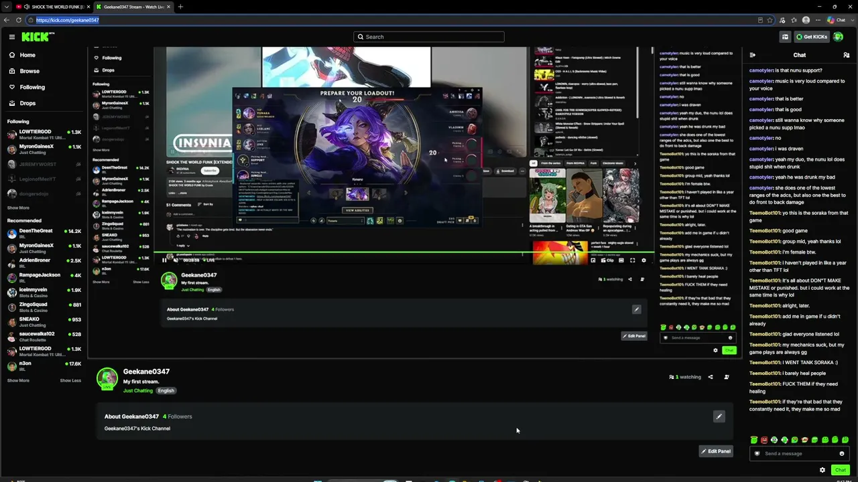The height and width of the screenshot is (482, 858).
Task: Open chat settings gear icon
Action: coord(822,470)
